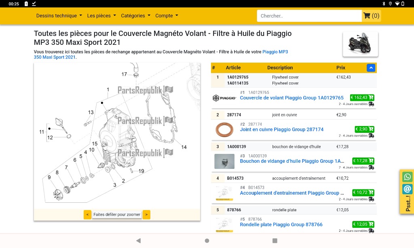The width and height of the screenshot is (414, 248).
Task: Go to next diagram with right arrow
Action: click(x=146, y=214)
